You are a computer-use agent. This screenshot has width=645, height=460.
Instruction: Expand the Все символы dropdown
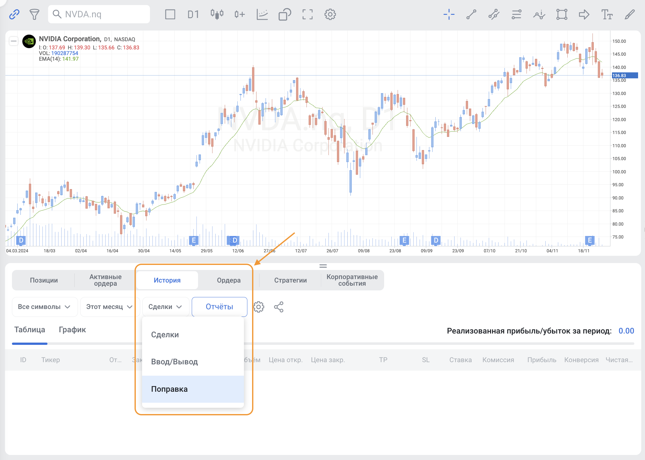coord(44,307)
